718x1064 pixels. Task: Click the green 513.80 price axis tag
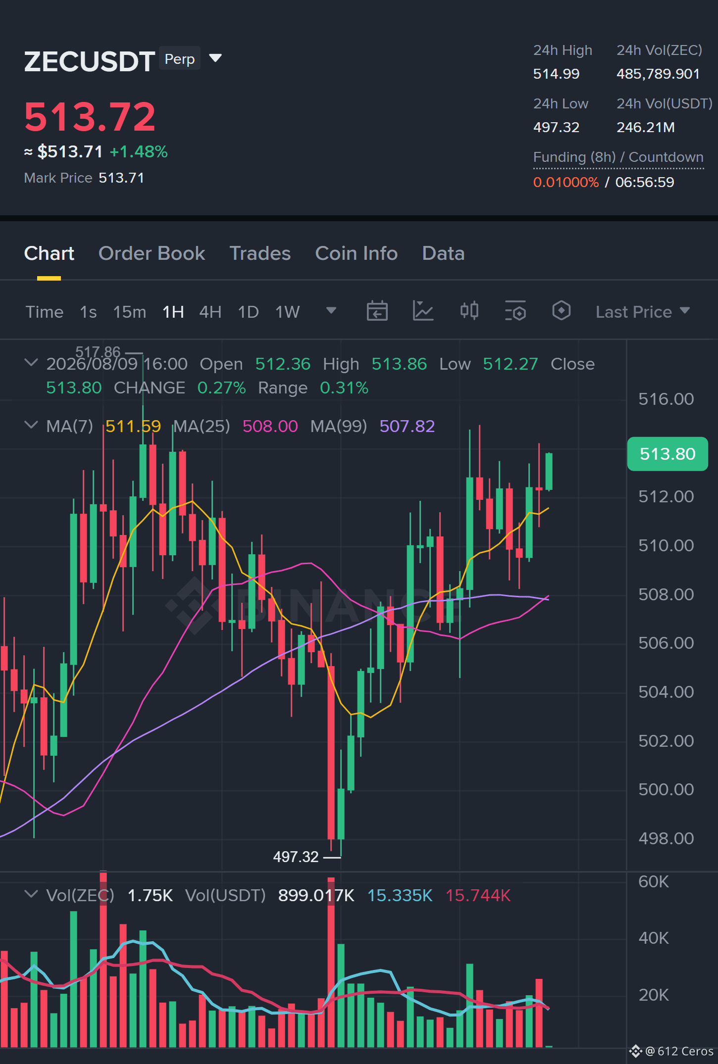(667, 454)
